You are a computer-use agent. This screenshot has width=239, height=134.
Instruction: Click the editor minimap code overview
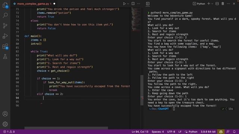[x=136, y=19]
